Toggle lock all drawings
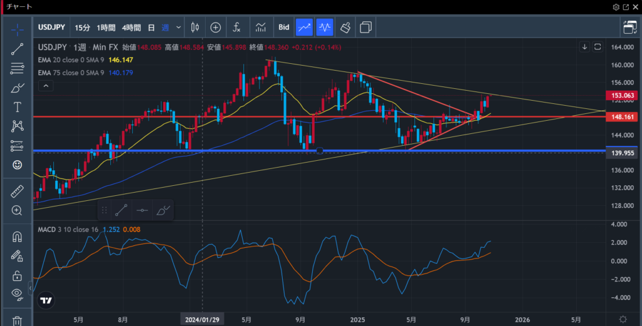Screen dimensions: 642x326 18,275
